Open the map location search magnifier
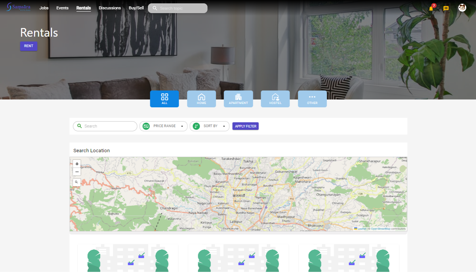The height and width of the screenshot is (276, 476). (x=76, y=182)
